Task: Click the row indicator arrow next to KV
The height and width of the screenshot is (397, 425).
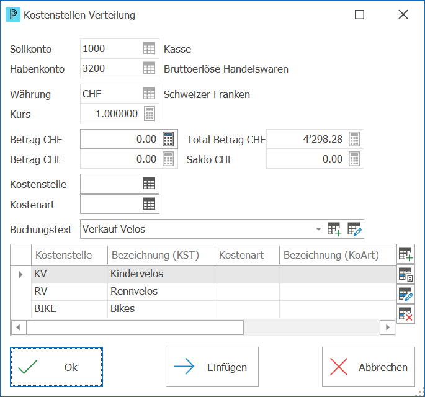Action: (x=20, y=275)
